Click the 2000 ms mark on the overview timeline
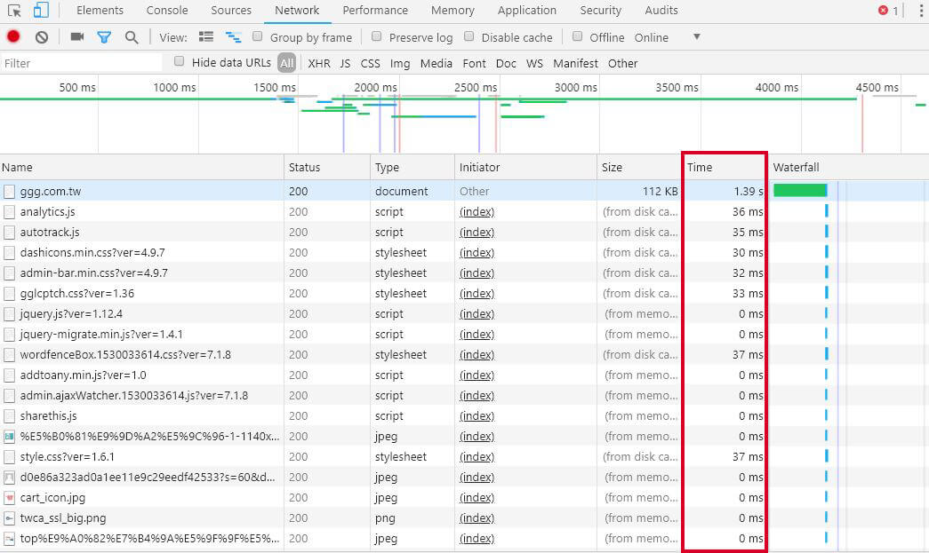The image size is (929, 553). 376,88
